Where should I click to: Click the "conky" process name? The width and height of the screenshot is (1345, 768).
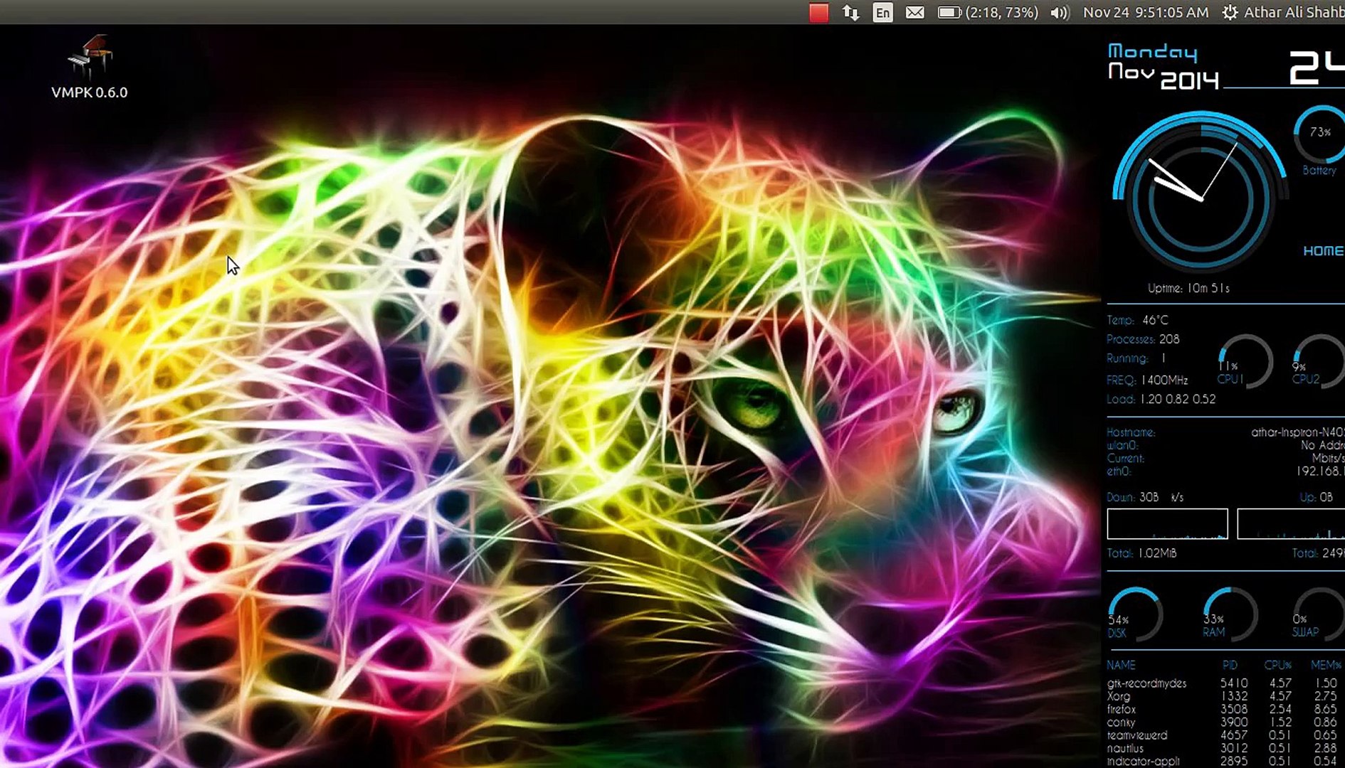click(1121, 722)
